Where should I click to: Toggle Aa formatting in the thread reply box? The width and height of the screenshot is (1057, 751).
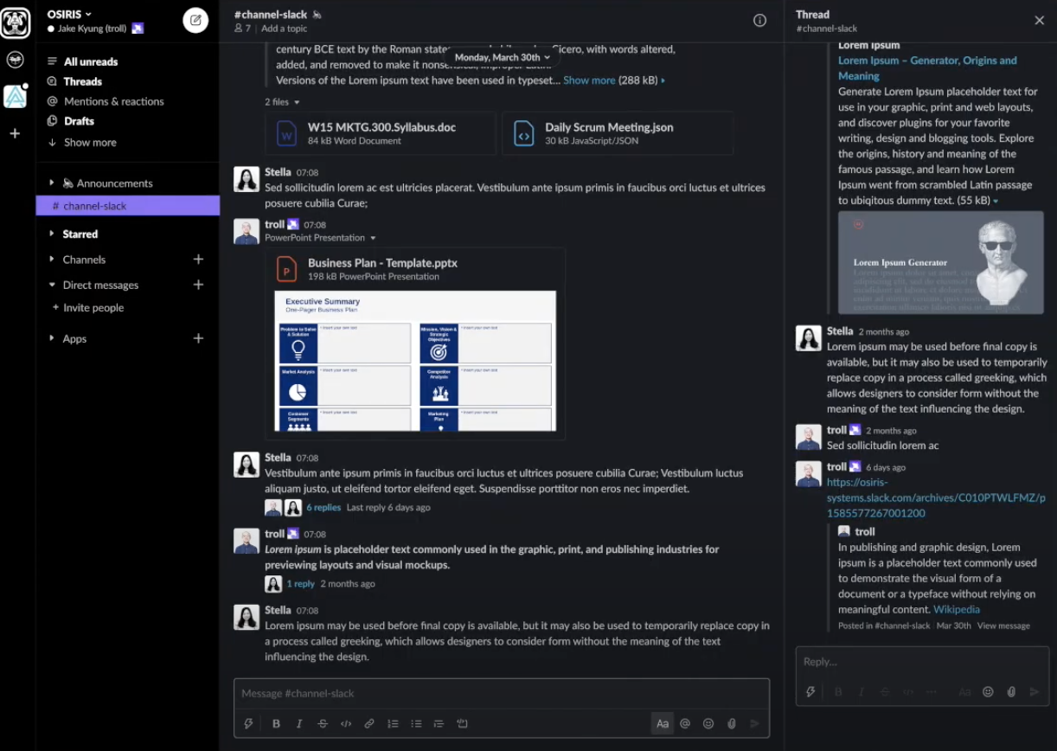964,692
